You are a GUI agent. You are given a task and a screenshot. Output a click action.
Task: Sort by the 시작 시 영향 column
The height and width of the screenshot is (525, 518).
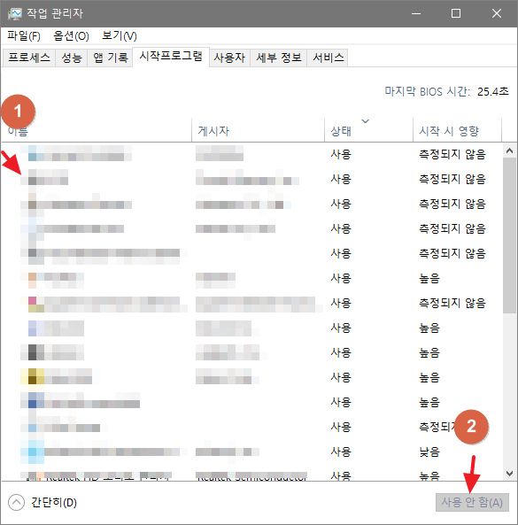(457, 130)
